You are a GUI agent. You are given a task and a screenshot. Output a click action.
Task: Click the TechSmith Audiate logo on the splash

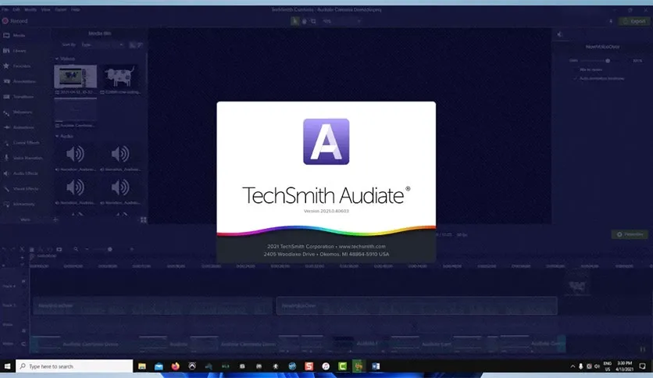coord(326,141)
